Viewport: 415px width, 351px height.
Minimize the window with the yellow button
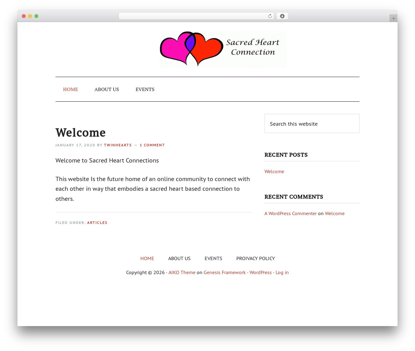point(30,16)
